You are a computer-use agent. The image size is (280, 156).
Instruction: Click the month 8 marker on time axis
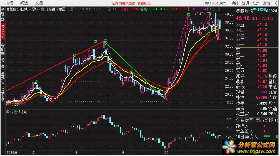(x=76, y=153)
